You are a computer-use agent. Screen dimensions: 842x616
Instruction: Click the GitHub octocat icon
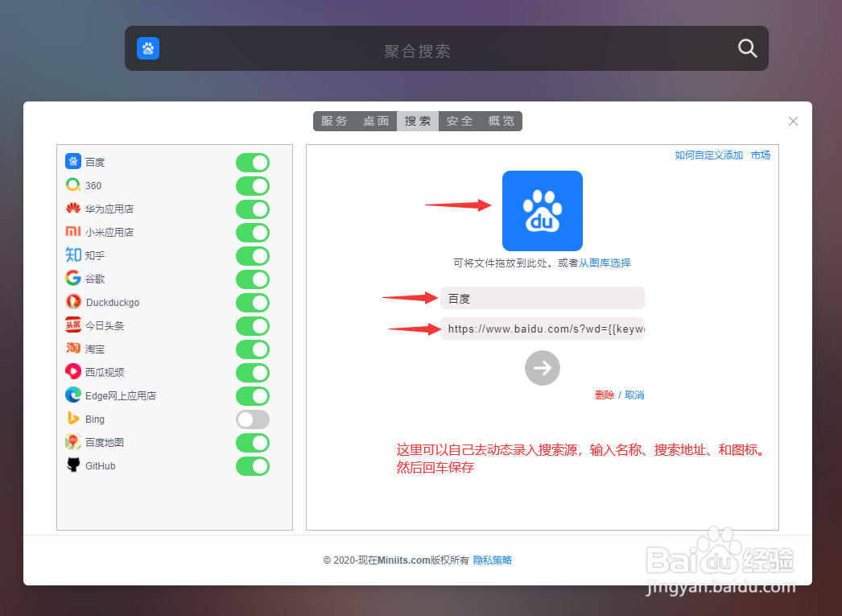(x=73, y=465)
